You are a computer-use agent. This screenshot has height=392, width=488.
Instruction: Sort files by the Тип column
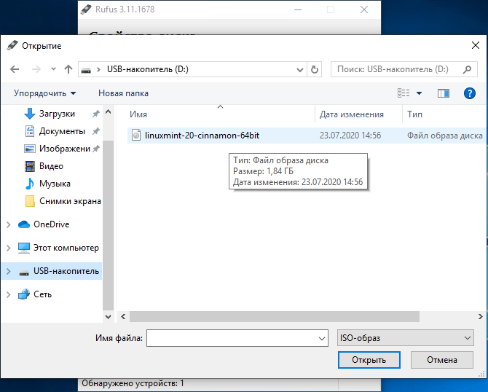(x=415, y=114)
